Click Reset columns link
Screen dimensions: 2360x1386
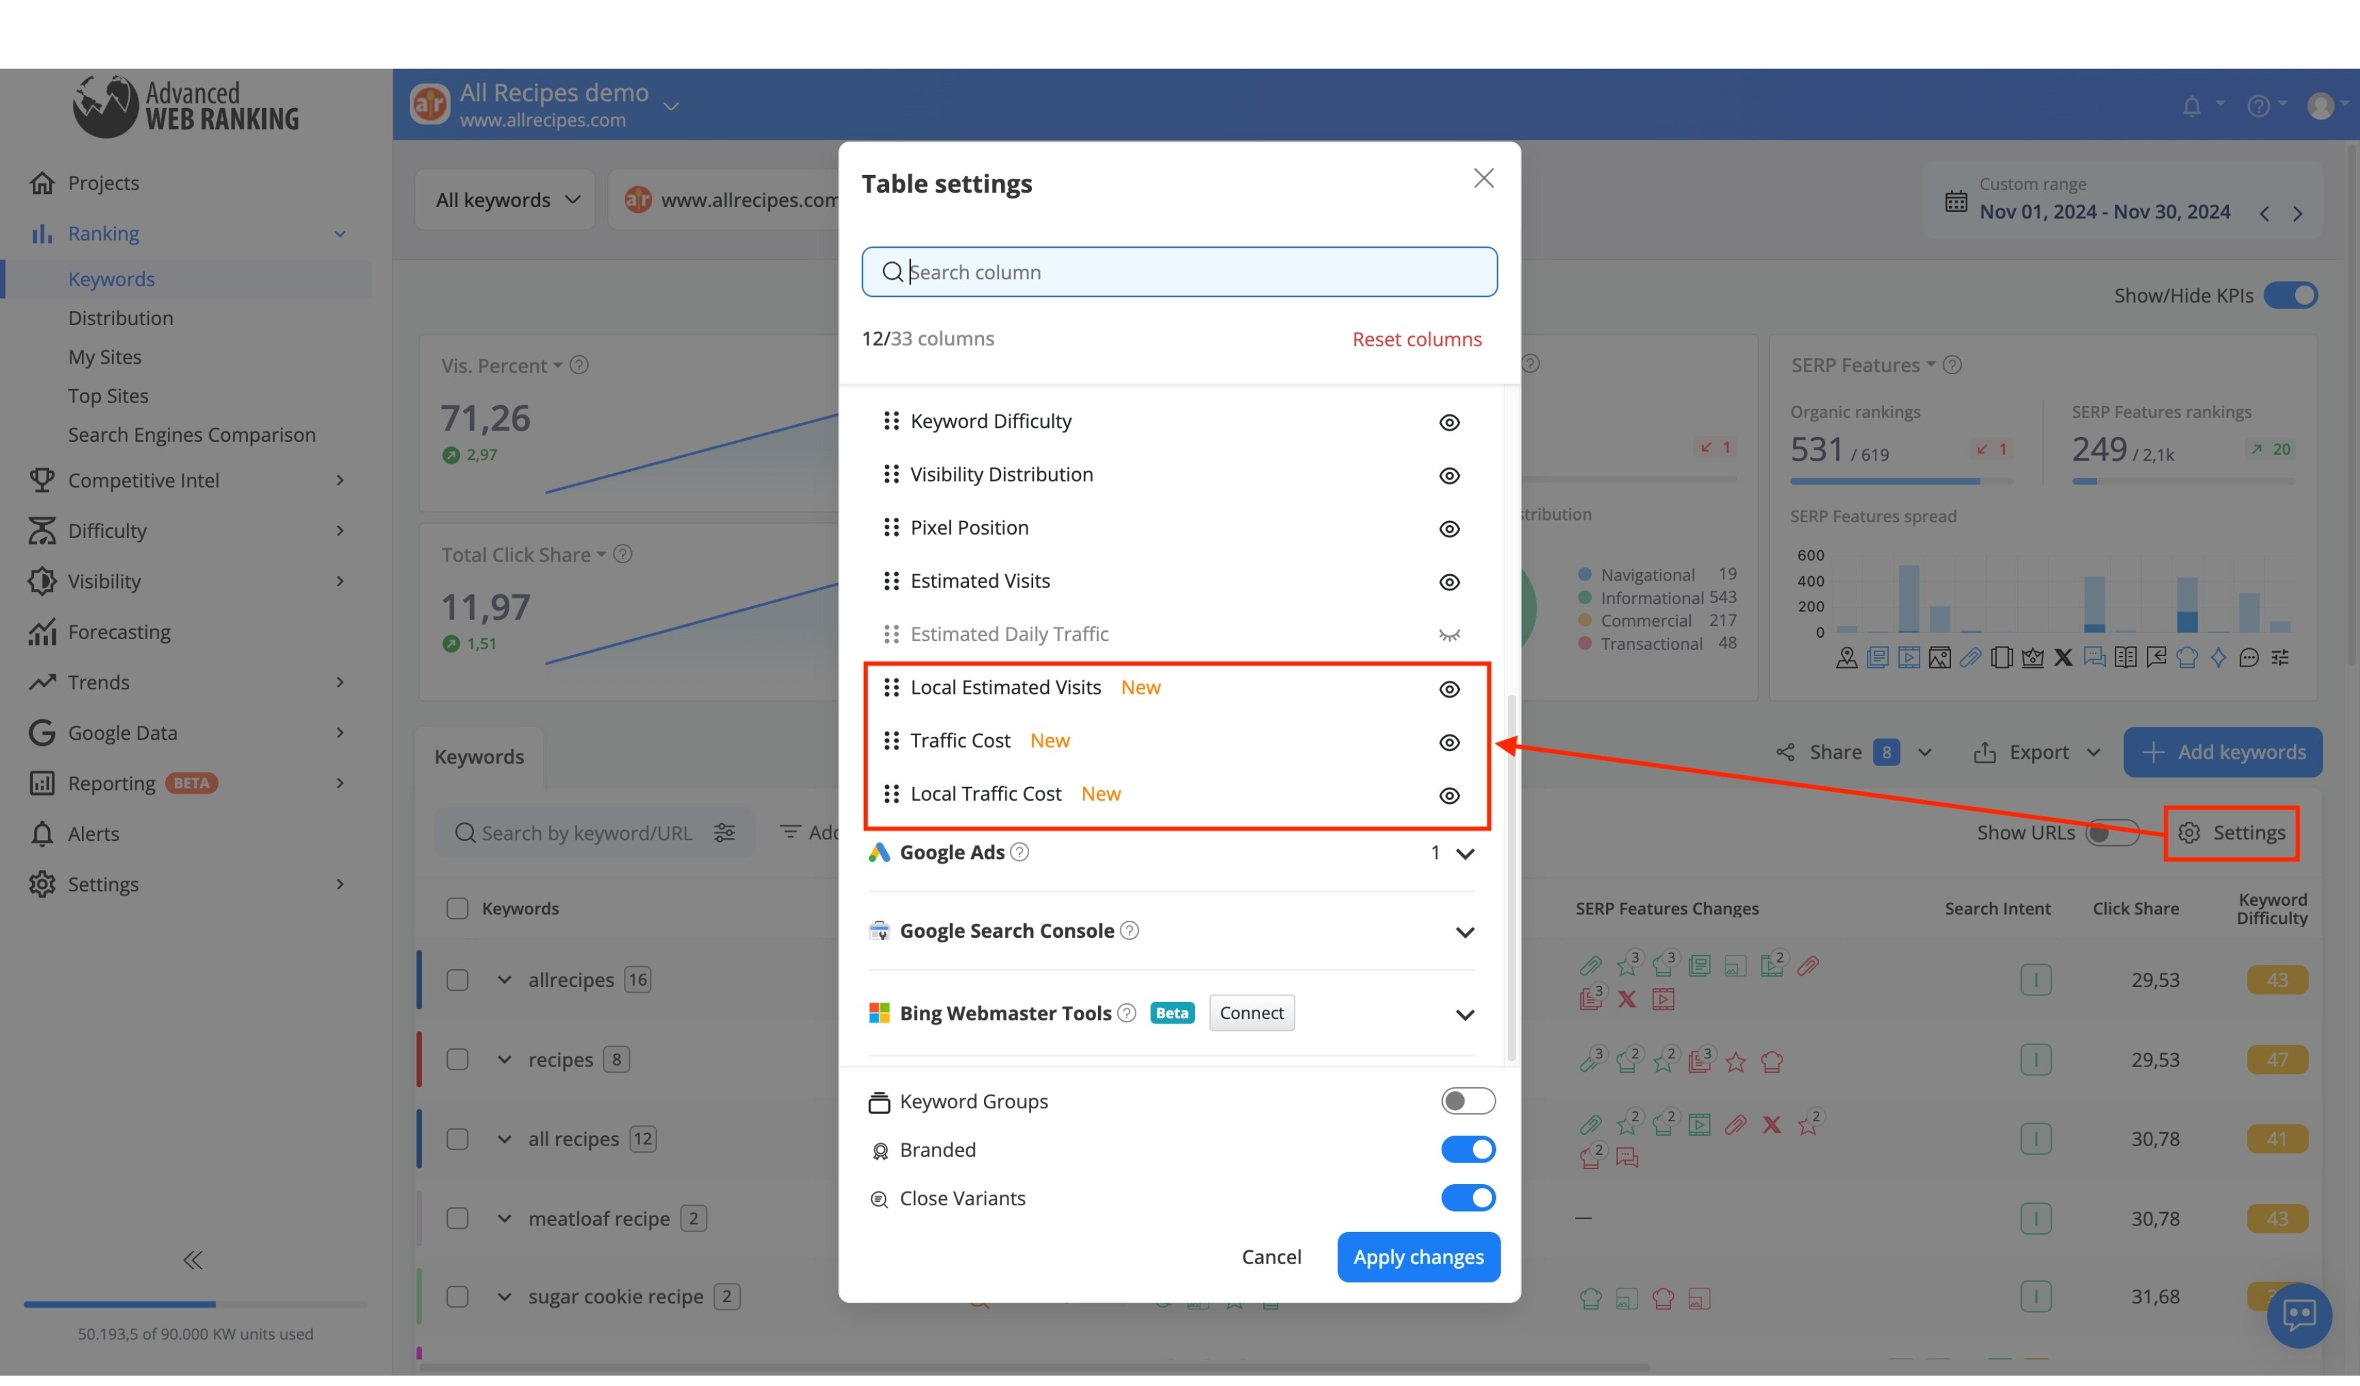click(1416, 339)
